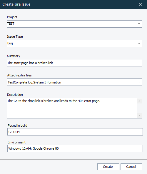Click the Summary input field
The image size is (147, 174).
[x=74, y=63]
